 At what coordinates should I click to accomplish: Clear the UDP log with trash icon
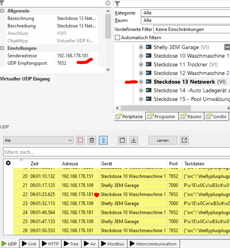click(x=92, y=140)
